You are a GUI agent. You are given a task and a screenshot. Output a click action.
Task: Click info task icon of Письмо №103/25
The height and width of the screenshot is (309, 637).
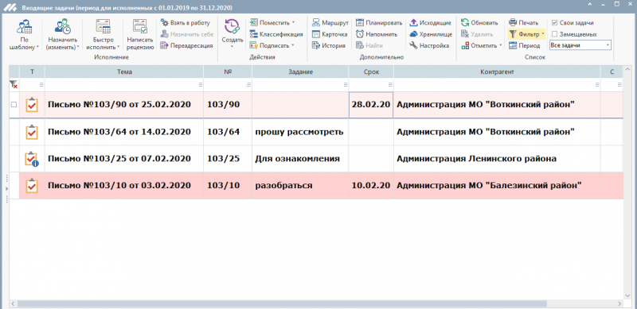pos(32,159)
